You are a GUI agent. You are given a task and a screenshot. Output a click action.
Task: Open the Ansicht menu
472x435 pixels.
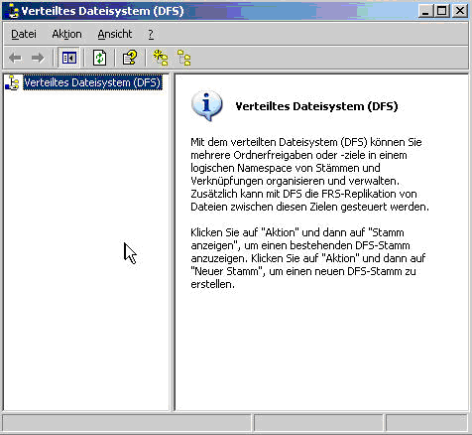click(x=115, y=34)
